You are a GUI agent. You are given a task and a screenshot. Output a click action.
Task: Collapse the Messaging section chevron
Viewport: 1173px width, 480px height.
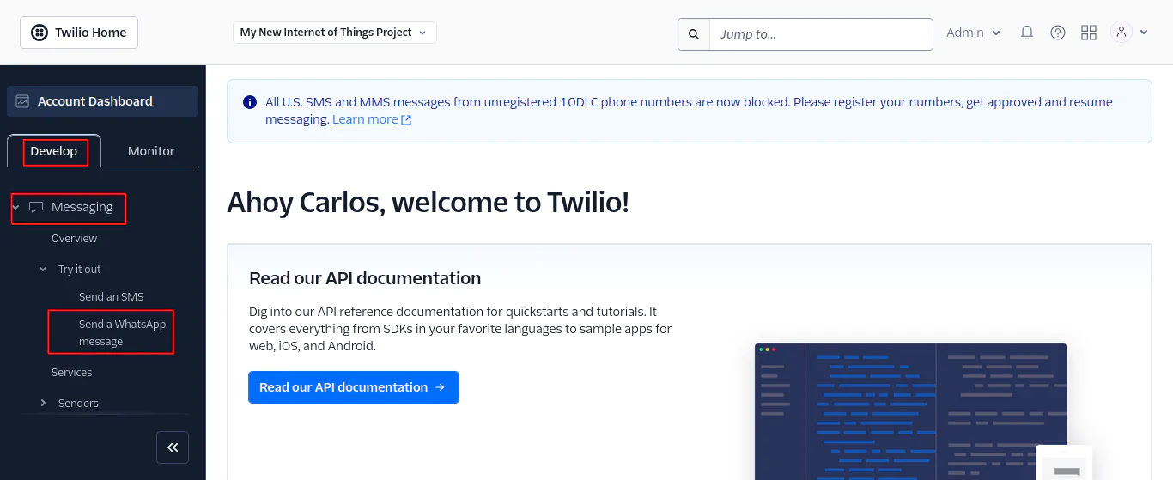[15, 208]
